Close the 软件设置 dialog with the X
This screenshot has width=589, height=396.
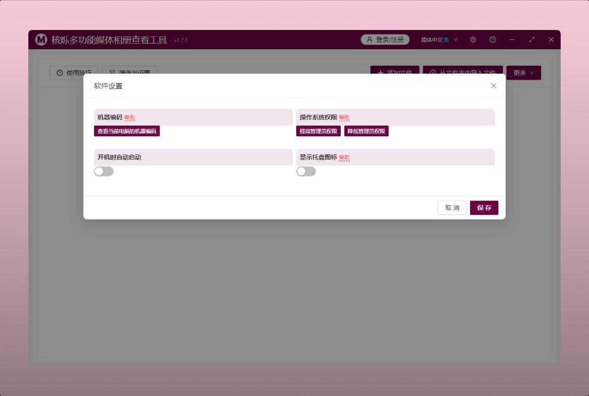click(493, 86)
